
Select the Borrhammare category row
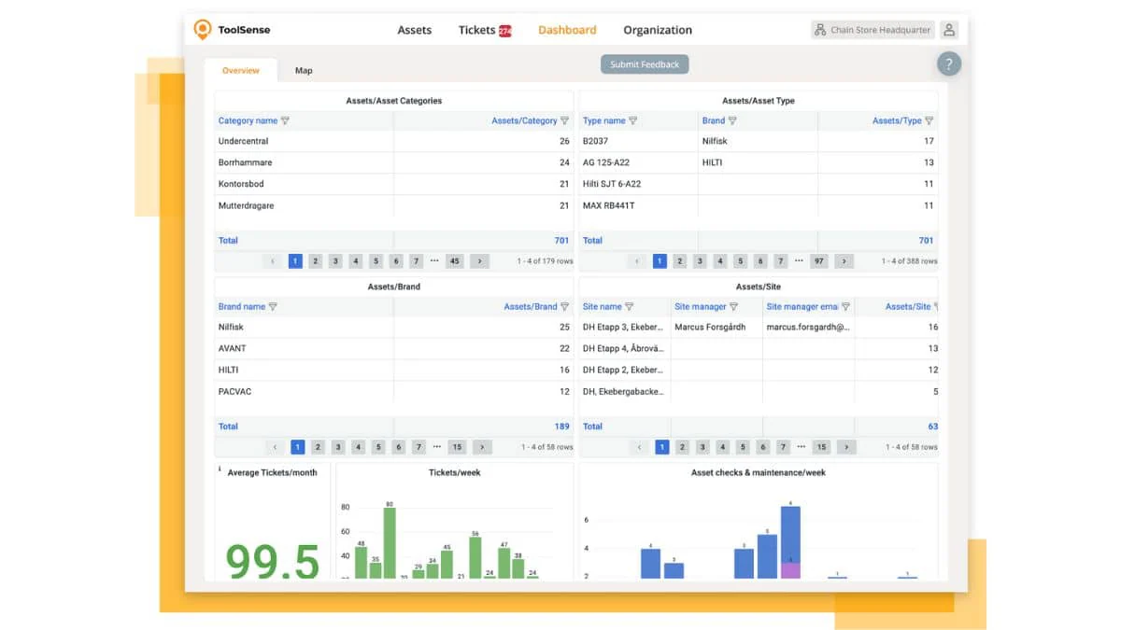(394, 162)
